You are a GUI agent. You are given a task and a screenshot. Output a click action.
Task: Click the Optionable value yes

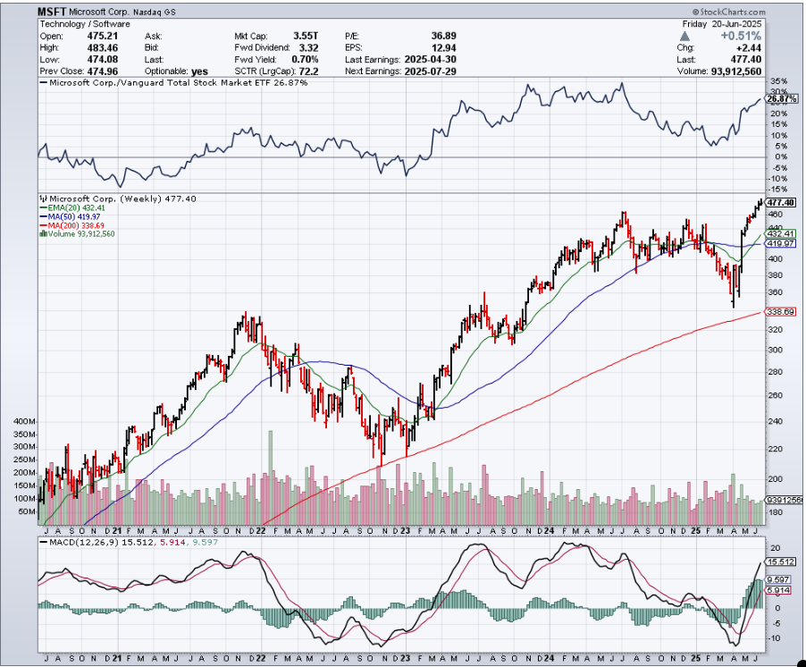tap(199, 71)
